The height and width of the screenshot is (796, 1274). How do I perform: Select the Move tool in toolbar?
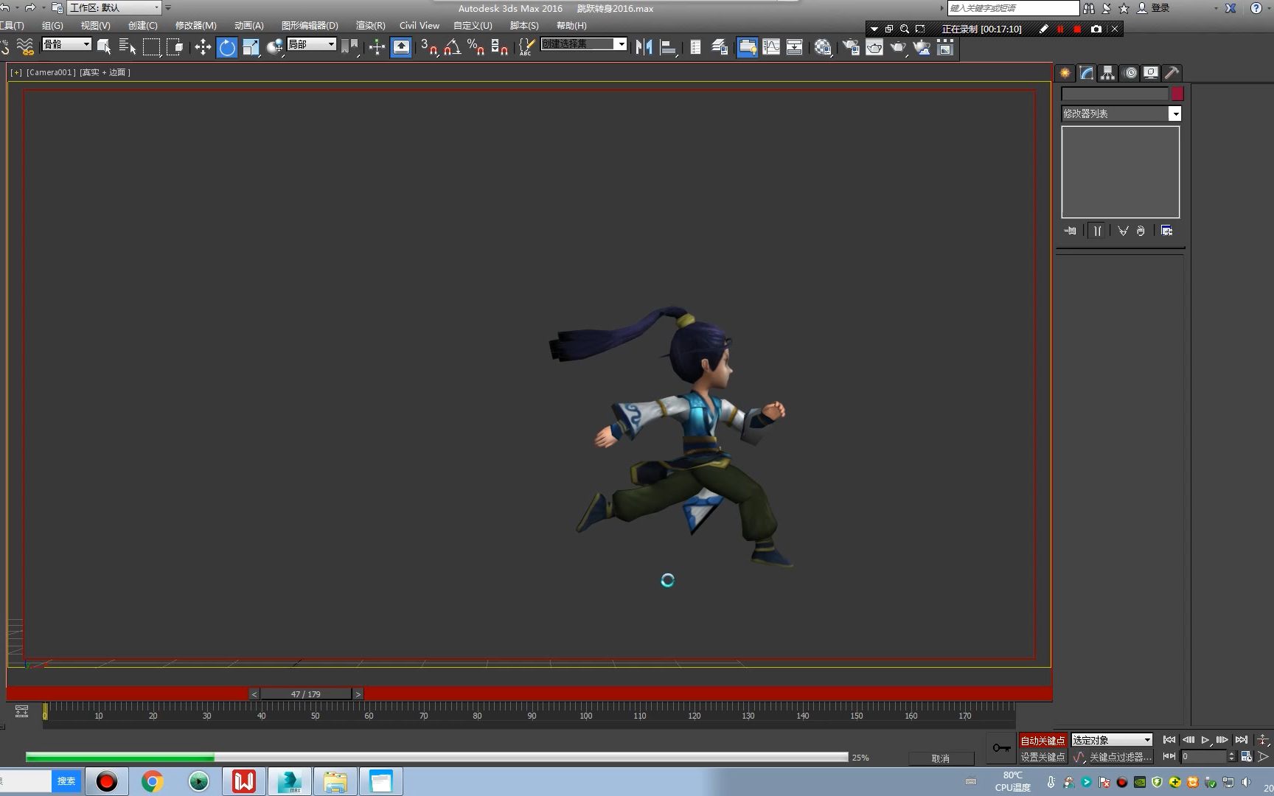point(203,48)
